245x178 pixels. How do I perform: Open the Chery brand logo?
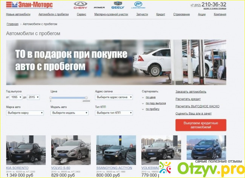tap(80, 5)
